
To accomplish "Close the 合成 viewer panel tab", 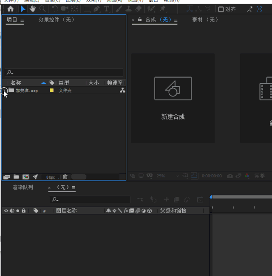I will point(133,20).
